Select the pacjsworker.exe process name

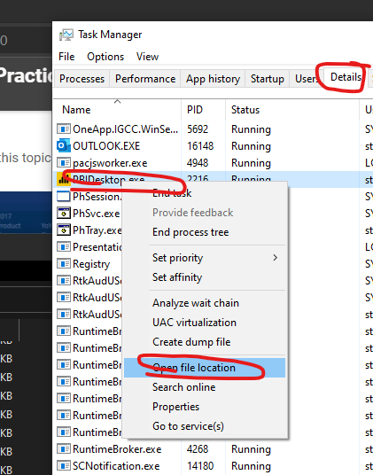(110, 163)
